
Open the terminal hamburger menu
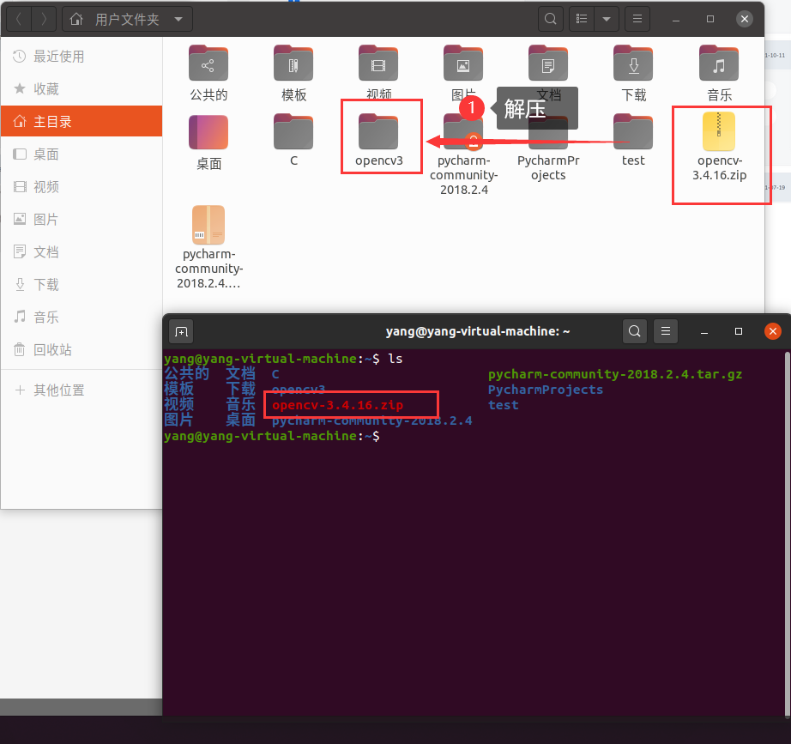tap(666, 331)
